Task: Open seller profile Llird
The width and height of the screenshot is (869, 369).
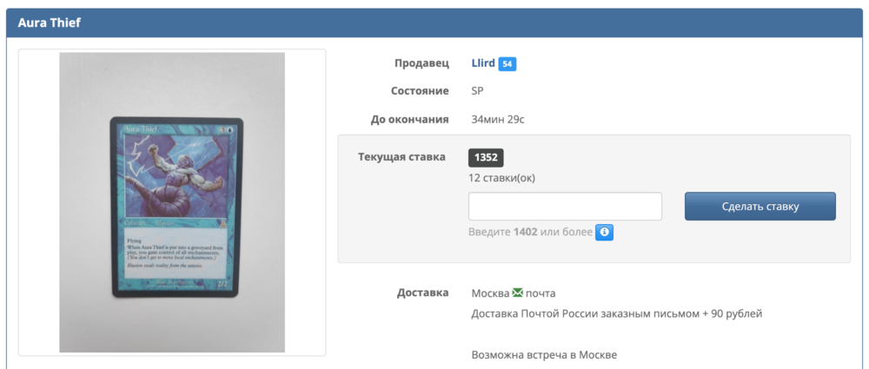Action: 483,63
